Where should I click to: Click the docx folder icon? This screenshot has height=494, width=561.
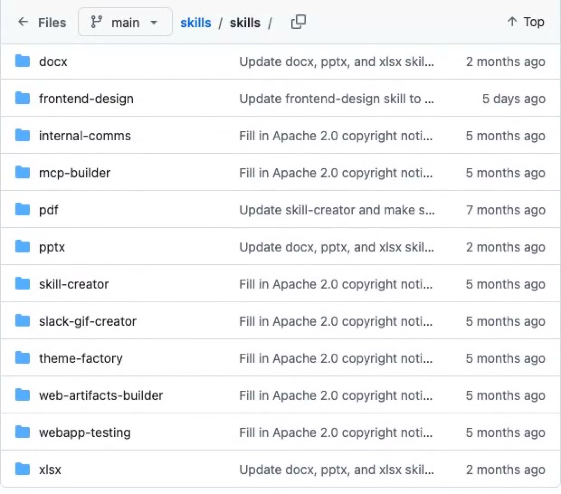22,61
